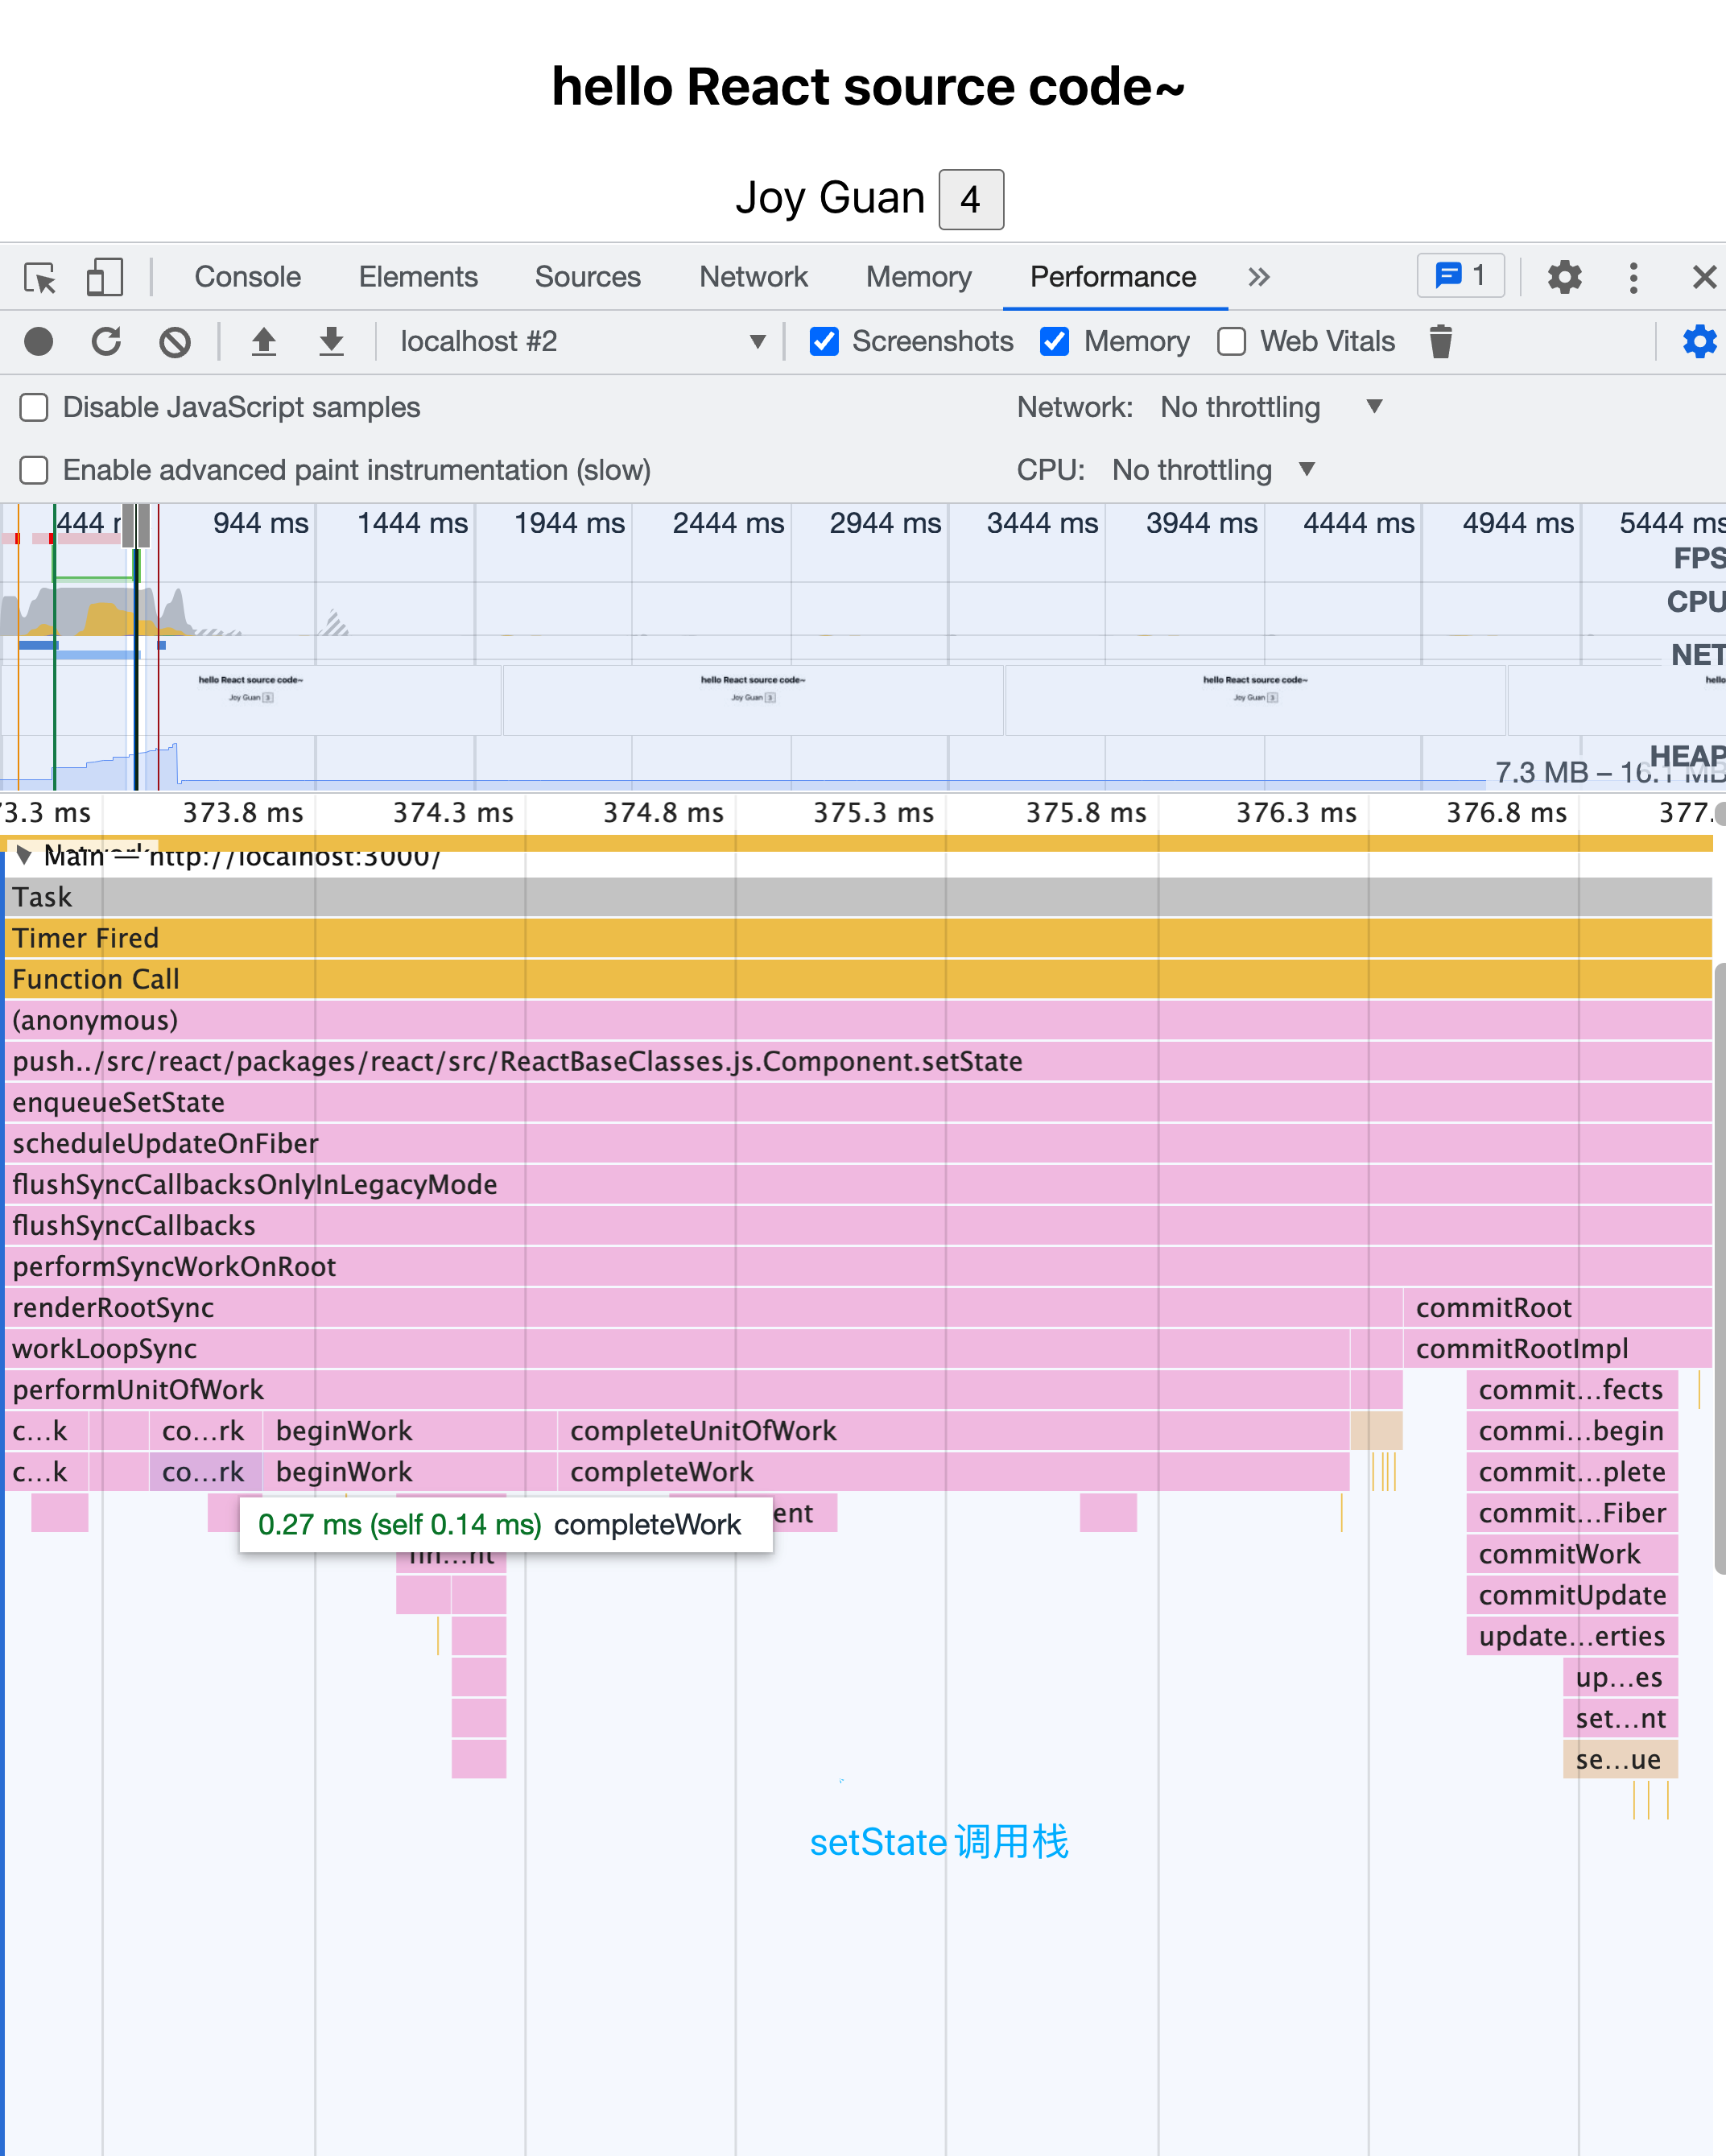Select the performSyncWorkOnRoot bar
Viewport: 1726px width, 2156px height.
(859, 1266)
